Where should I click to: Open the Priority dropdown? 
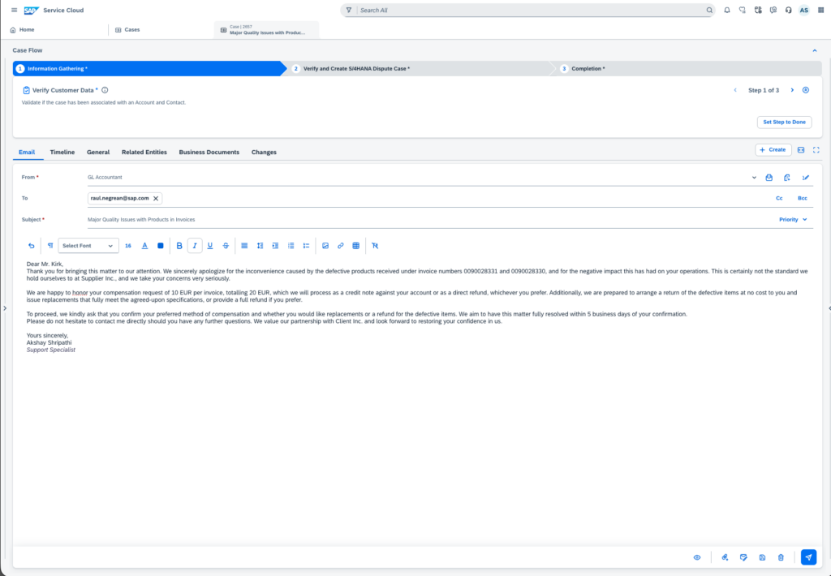(x=793, y=219)
